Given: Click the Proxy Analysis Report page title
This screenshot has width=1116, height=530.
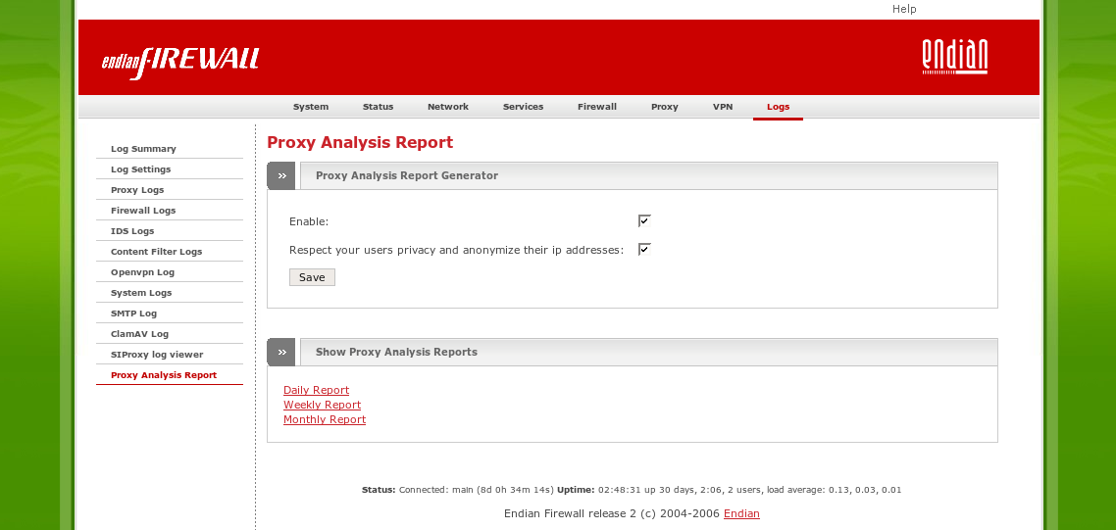Looking at the screenshot, I should click(360, 142).
